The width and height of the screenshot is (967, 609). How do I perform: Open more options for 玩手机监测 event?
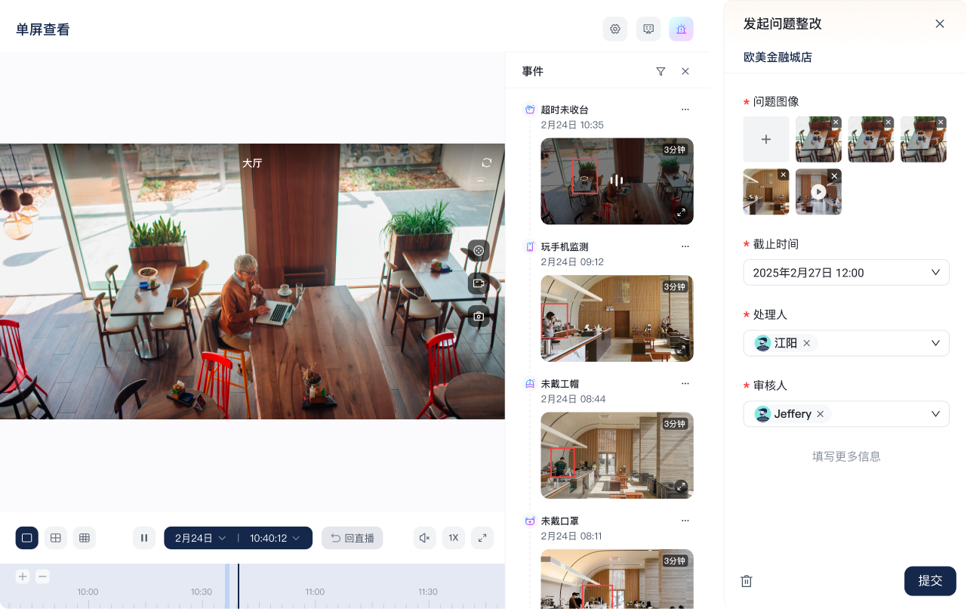(x=685, y=246)
